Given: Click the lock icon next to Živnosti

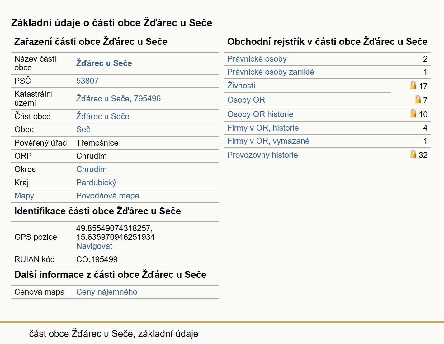Looking at the screenshot, I should tap(413, 85).
